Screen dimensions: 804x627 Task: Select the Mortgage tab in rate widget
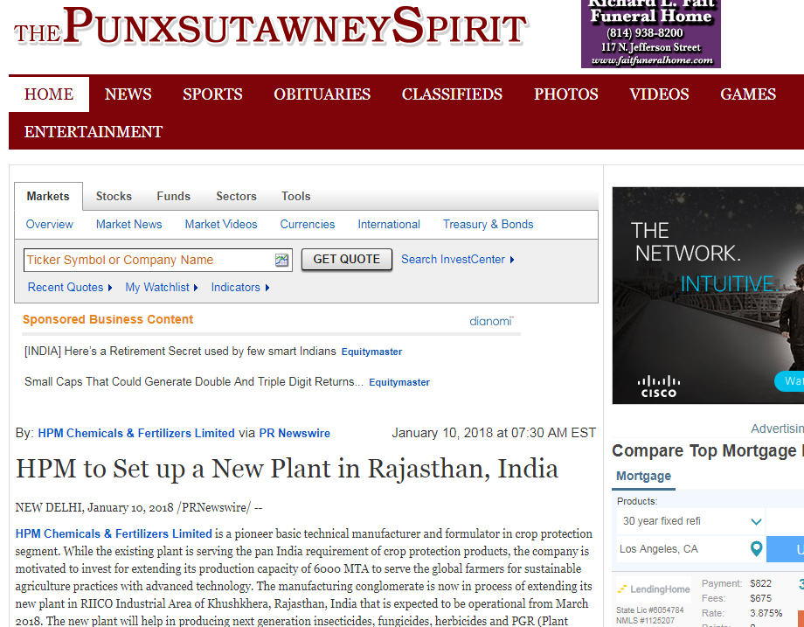[x=643, y=476]
